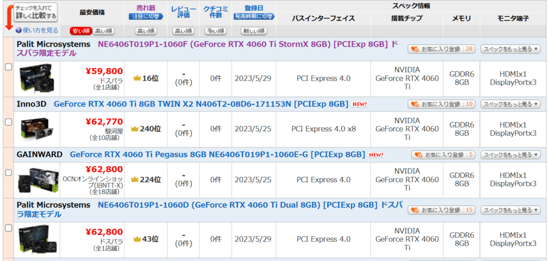Click the crown icon next to 43位
The width and height of the screenshot is (549, 261).
[x=137, y=240]
